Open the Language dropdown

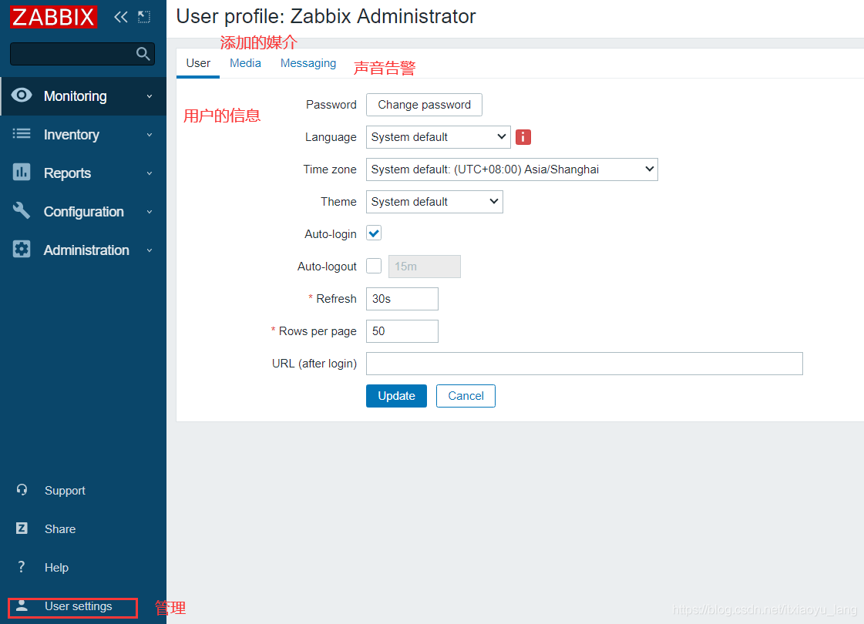click(438, 137)
